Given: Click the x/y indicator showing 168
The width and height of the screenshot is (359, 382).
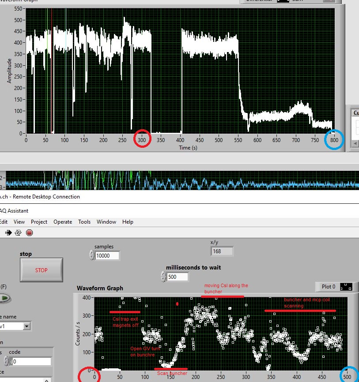Looking at the screenshot, I should click(x=222, y=251).
